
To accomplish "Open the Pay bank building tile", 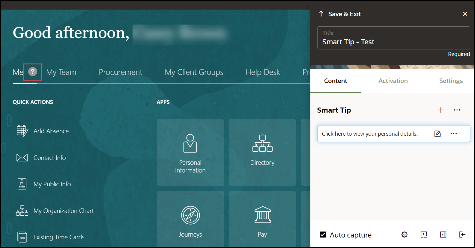I will pos(262,219).
